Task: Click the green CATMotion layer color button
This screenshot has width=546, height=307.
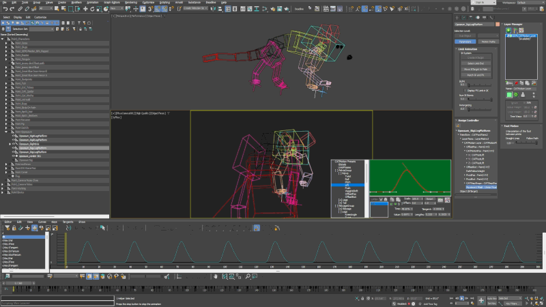Action: 510,95
